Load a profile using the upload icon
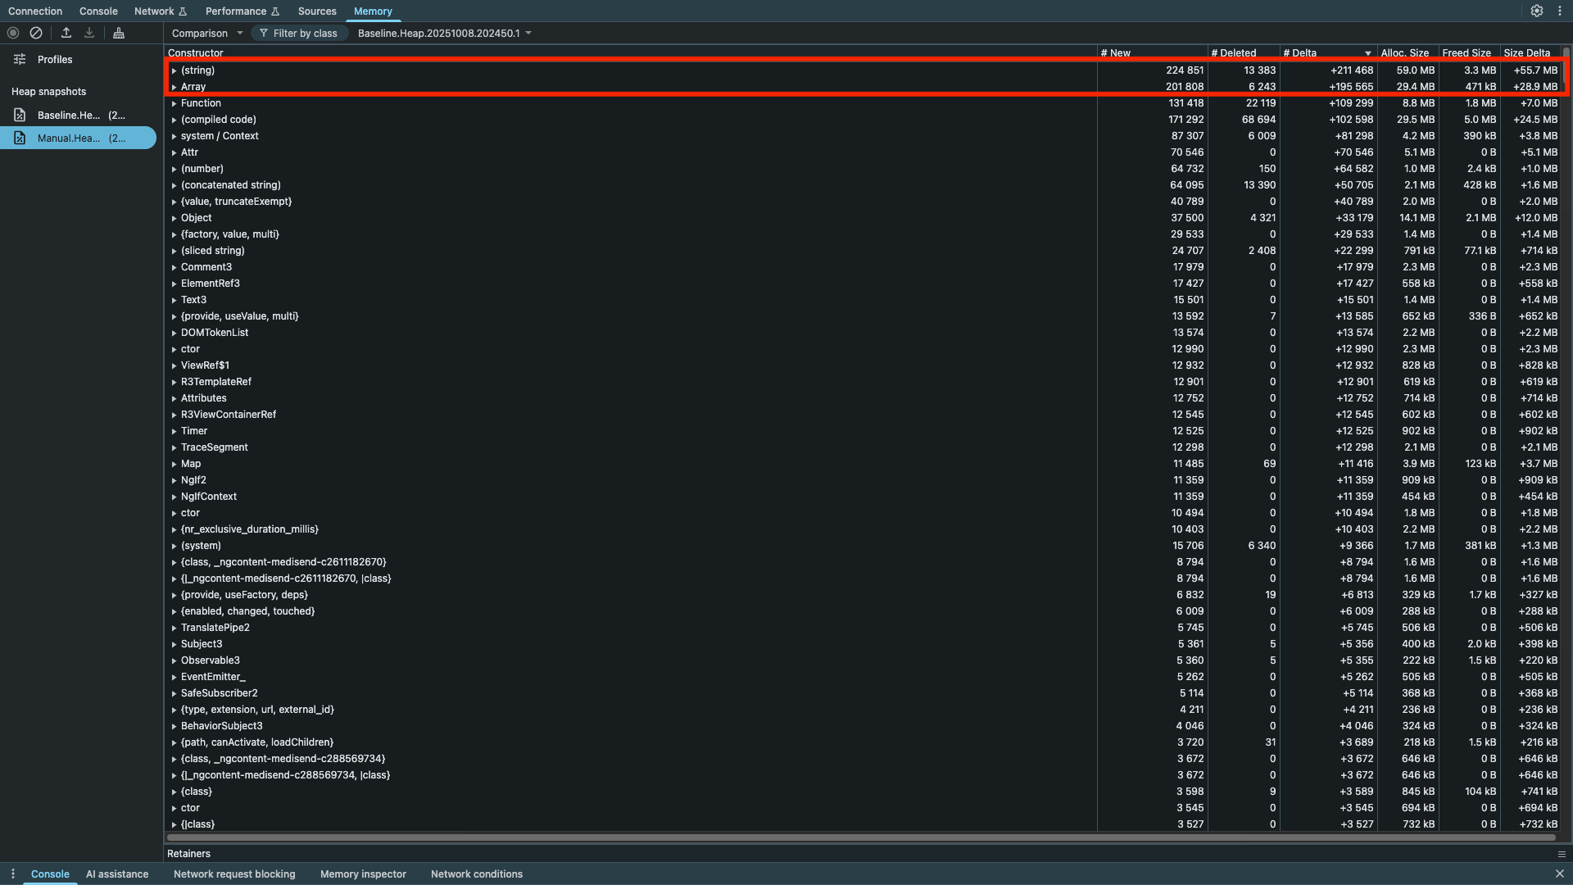Image resolution: width=1573 pixels, height=885 pixels. point(66,33)
